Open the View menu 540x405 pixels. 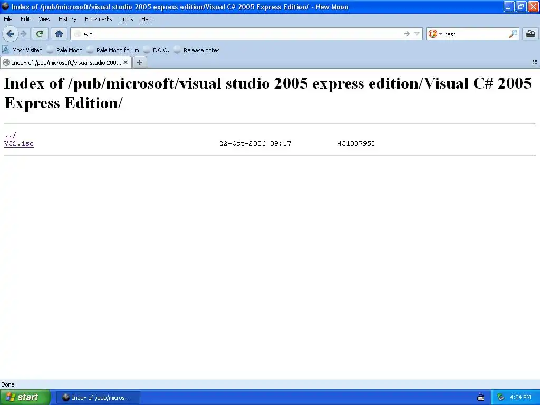point(44,19)
